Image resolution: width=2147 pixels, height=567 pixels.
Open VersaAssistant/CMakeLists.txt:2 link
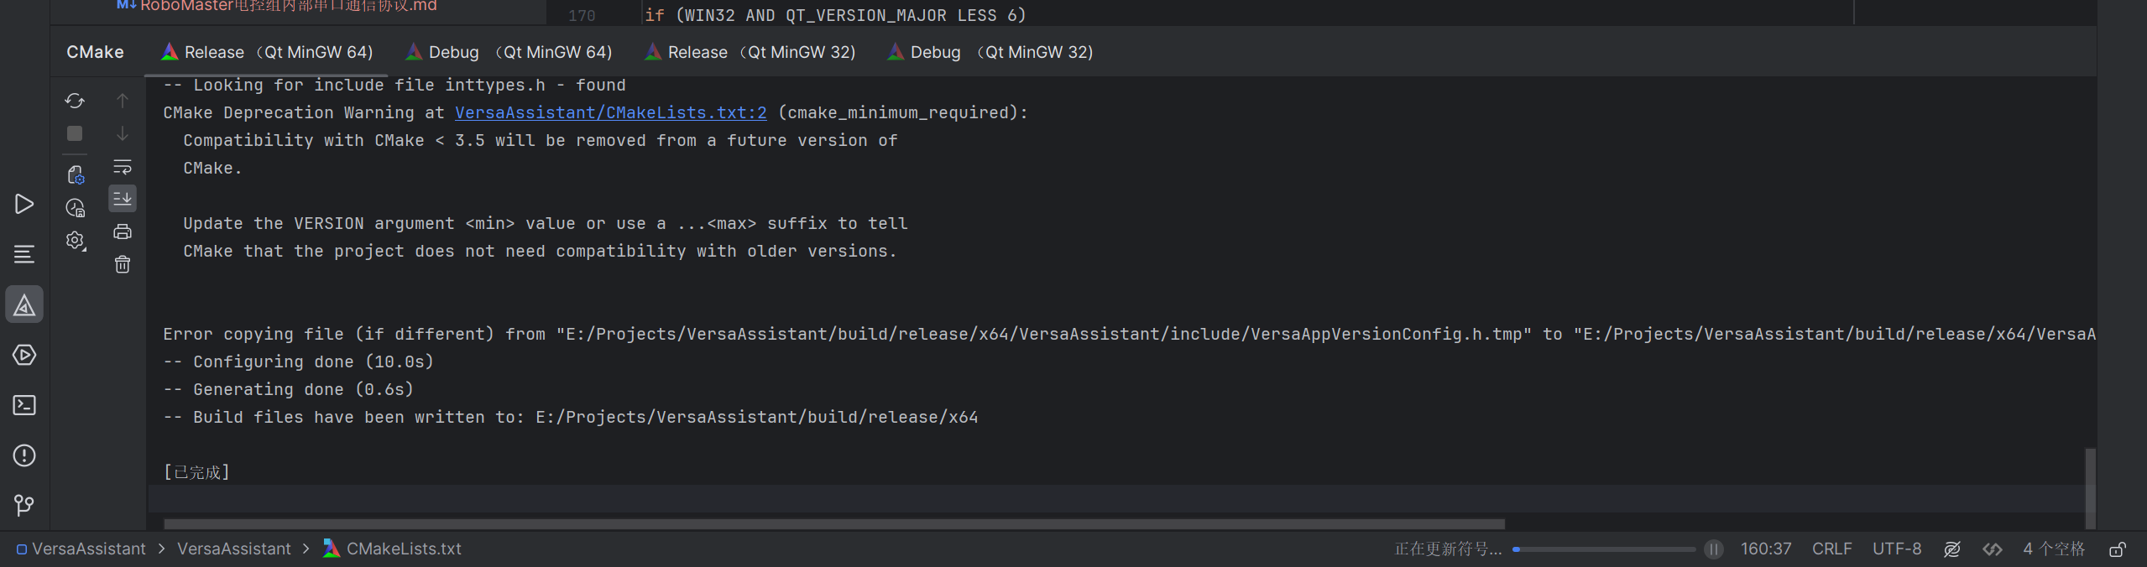point(611,112)
